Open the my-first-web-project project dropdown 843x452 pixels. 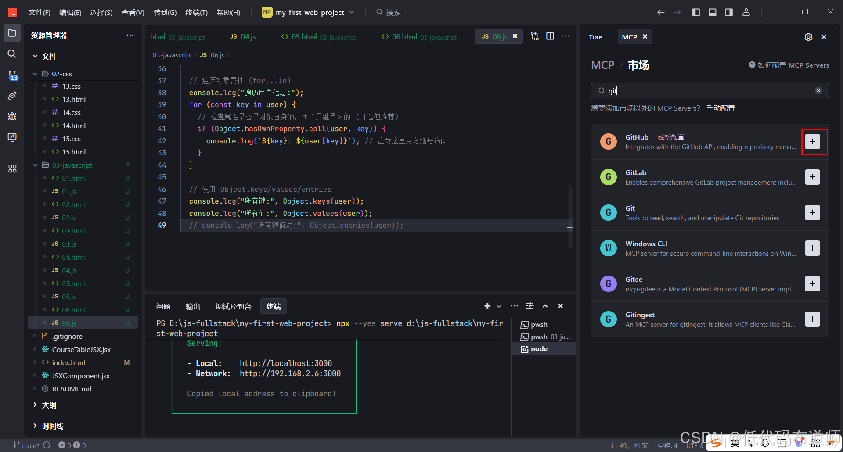308,12
